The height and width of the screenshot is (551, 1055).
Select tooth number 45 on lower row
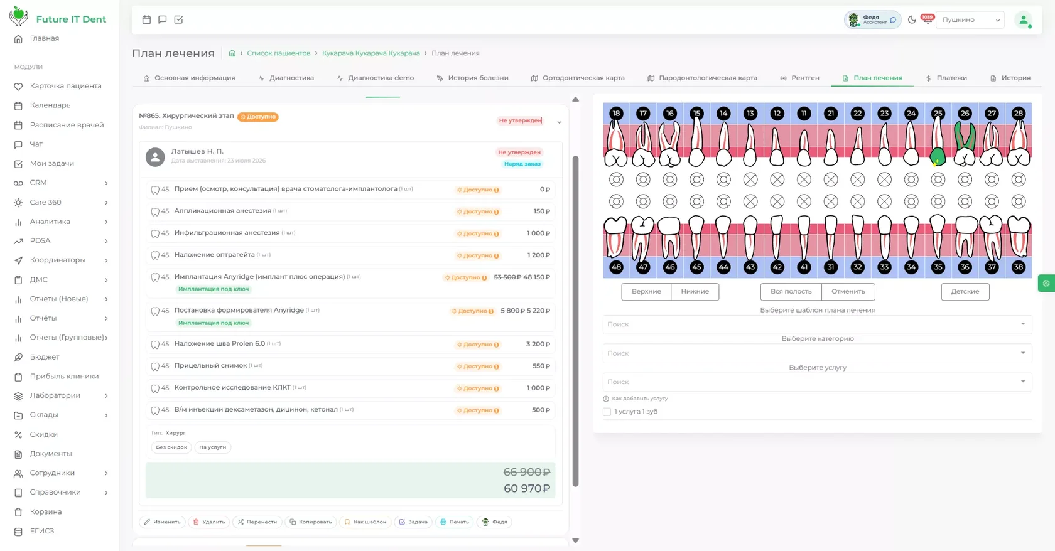coord(696,267)
